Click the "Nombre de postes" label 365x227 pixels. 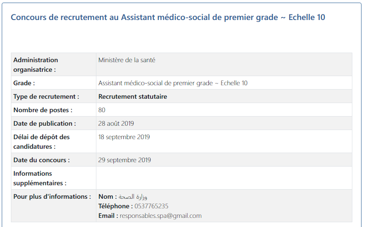click(43, 110)
